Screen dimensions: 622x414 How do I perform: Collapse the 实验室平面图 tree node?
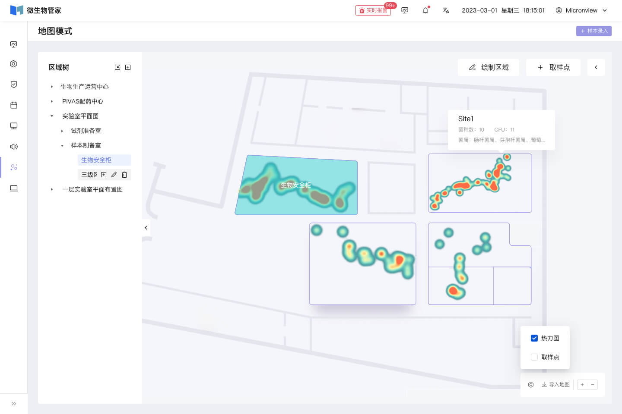click(x=52, y=116)
